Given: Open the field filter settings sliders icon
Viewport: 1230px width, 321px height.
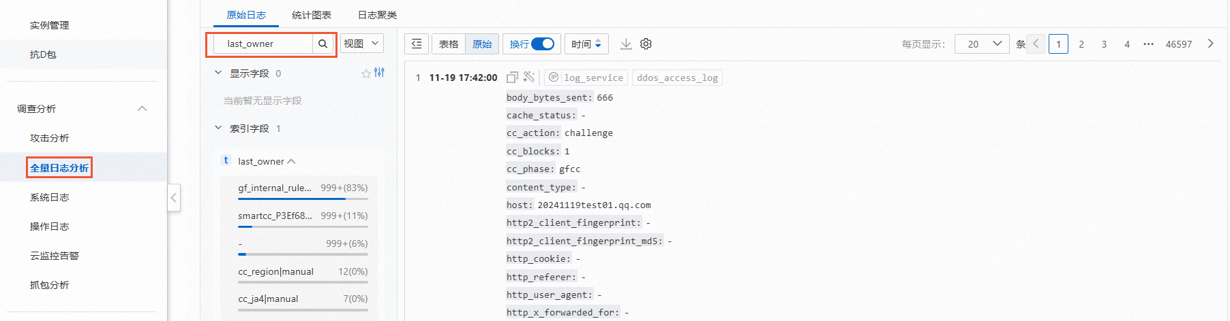Looking at the screenshot, I should click(379, 73).
